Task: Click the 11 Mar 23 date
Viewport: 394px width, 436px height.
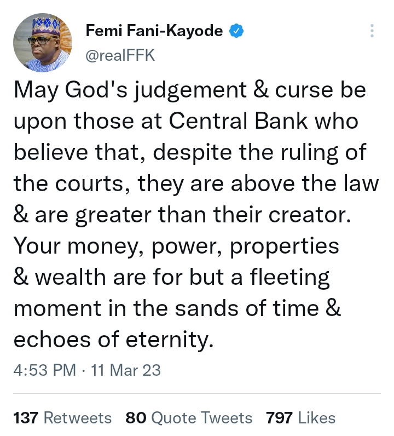Action: [126, 370]
